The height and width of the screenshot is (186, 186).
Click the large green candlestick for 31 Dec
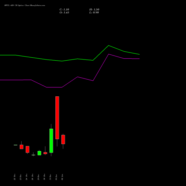[x=51, y=141]
